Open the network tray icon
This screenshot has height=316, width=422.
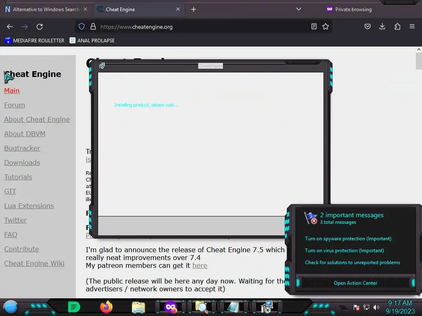click(366, 307)
